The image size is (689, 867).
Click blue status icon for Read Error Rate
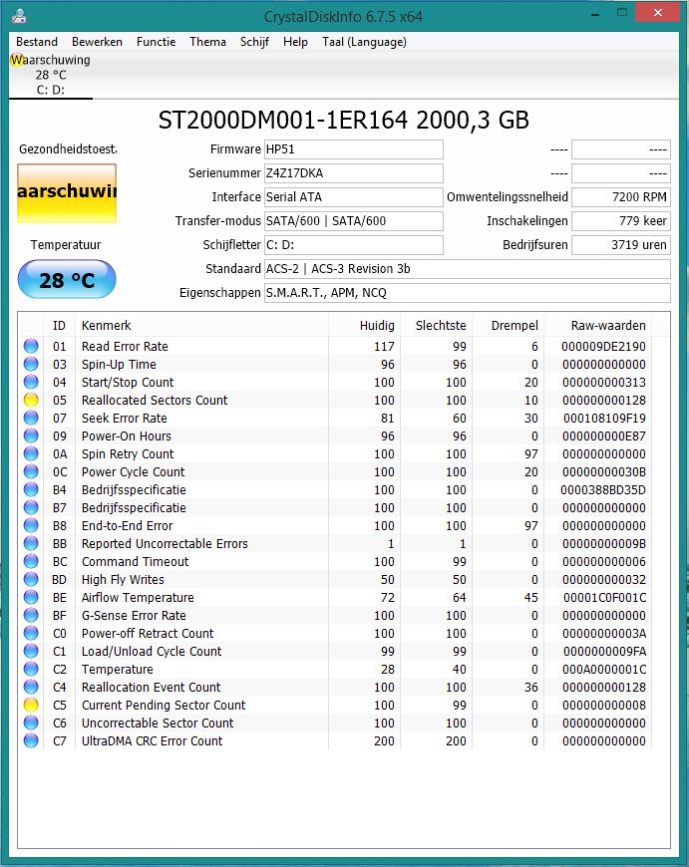tap(31, 346)
